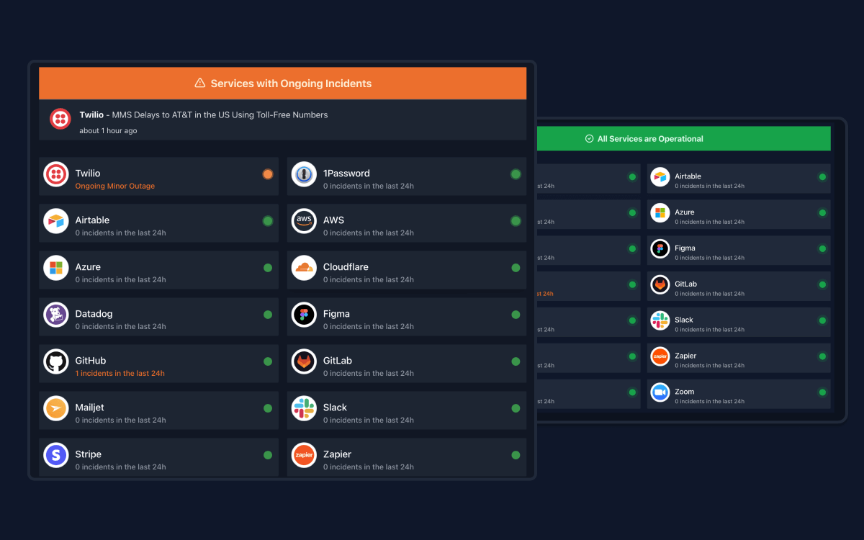Click the Datadog logo icon
This screenshot has height=540, width=864.
tap(56, 315)
